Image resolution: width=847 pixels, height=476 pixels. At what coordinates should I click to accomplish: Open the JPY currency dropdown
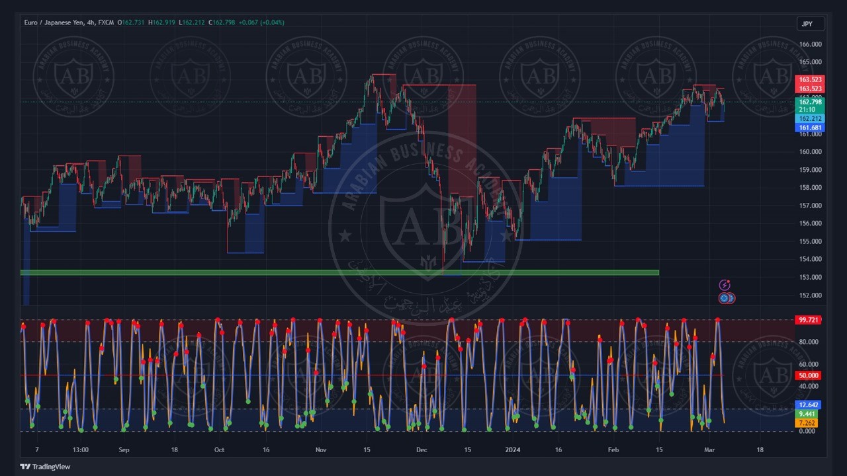tap(811, 24)
